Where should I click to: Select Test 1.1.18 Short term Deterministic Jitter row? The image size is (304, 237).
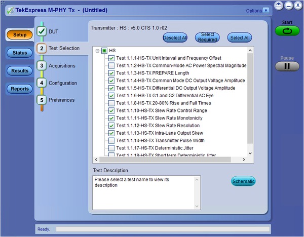point(166,155)
